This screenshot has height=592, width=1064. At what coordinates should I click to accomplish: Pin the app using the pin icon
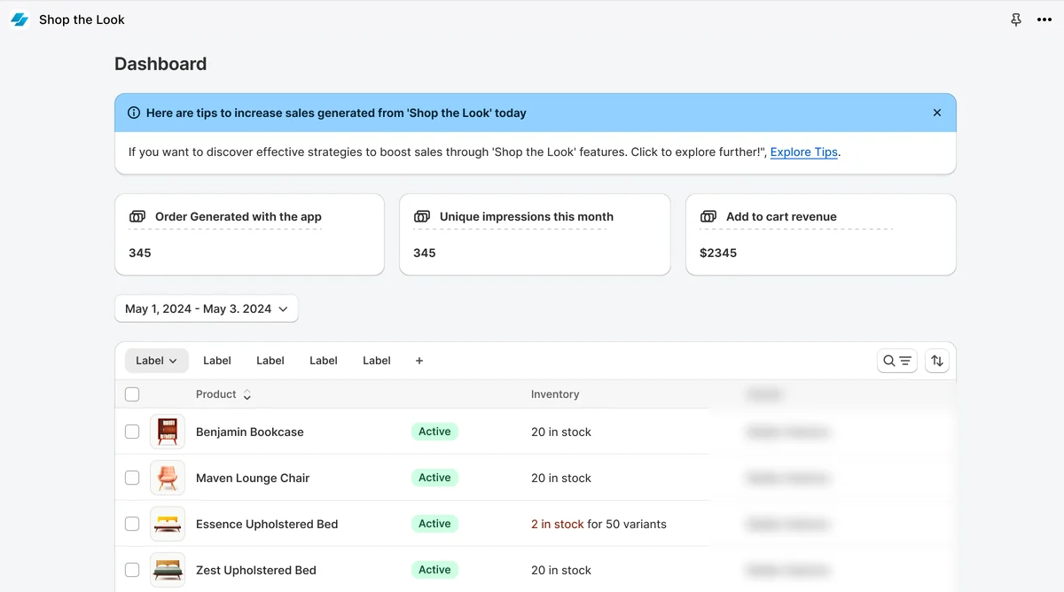click(x=1016, y=19)
